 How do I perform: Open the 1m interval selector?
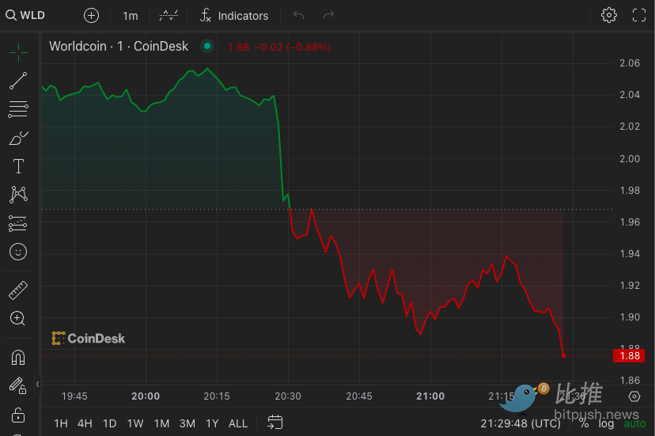(130, 16)
